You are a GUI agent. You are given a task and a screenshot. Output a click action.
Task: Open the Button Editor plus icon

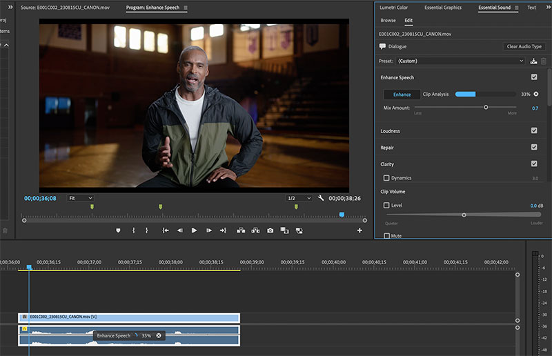[359, 230]
